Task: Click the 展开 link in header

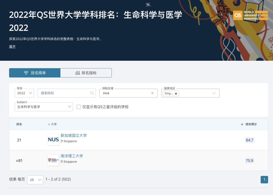Action: click(x=12, y=47)
